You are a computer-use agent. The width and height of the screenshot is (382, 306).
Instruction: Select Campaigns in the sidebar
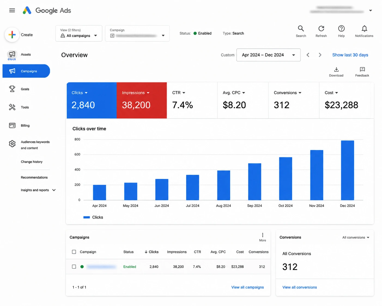[x=26, y=71]
